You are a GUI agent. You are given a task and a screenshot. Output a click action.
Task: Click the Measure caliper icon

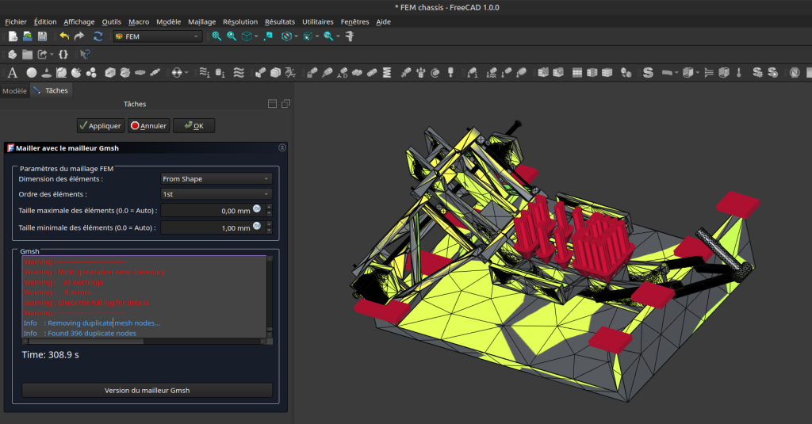350,36
